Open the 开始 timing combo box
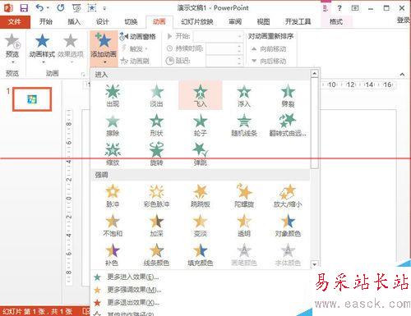The height and width of the screenshot is (316, 411). (x=218, y=36)
